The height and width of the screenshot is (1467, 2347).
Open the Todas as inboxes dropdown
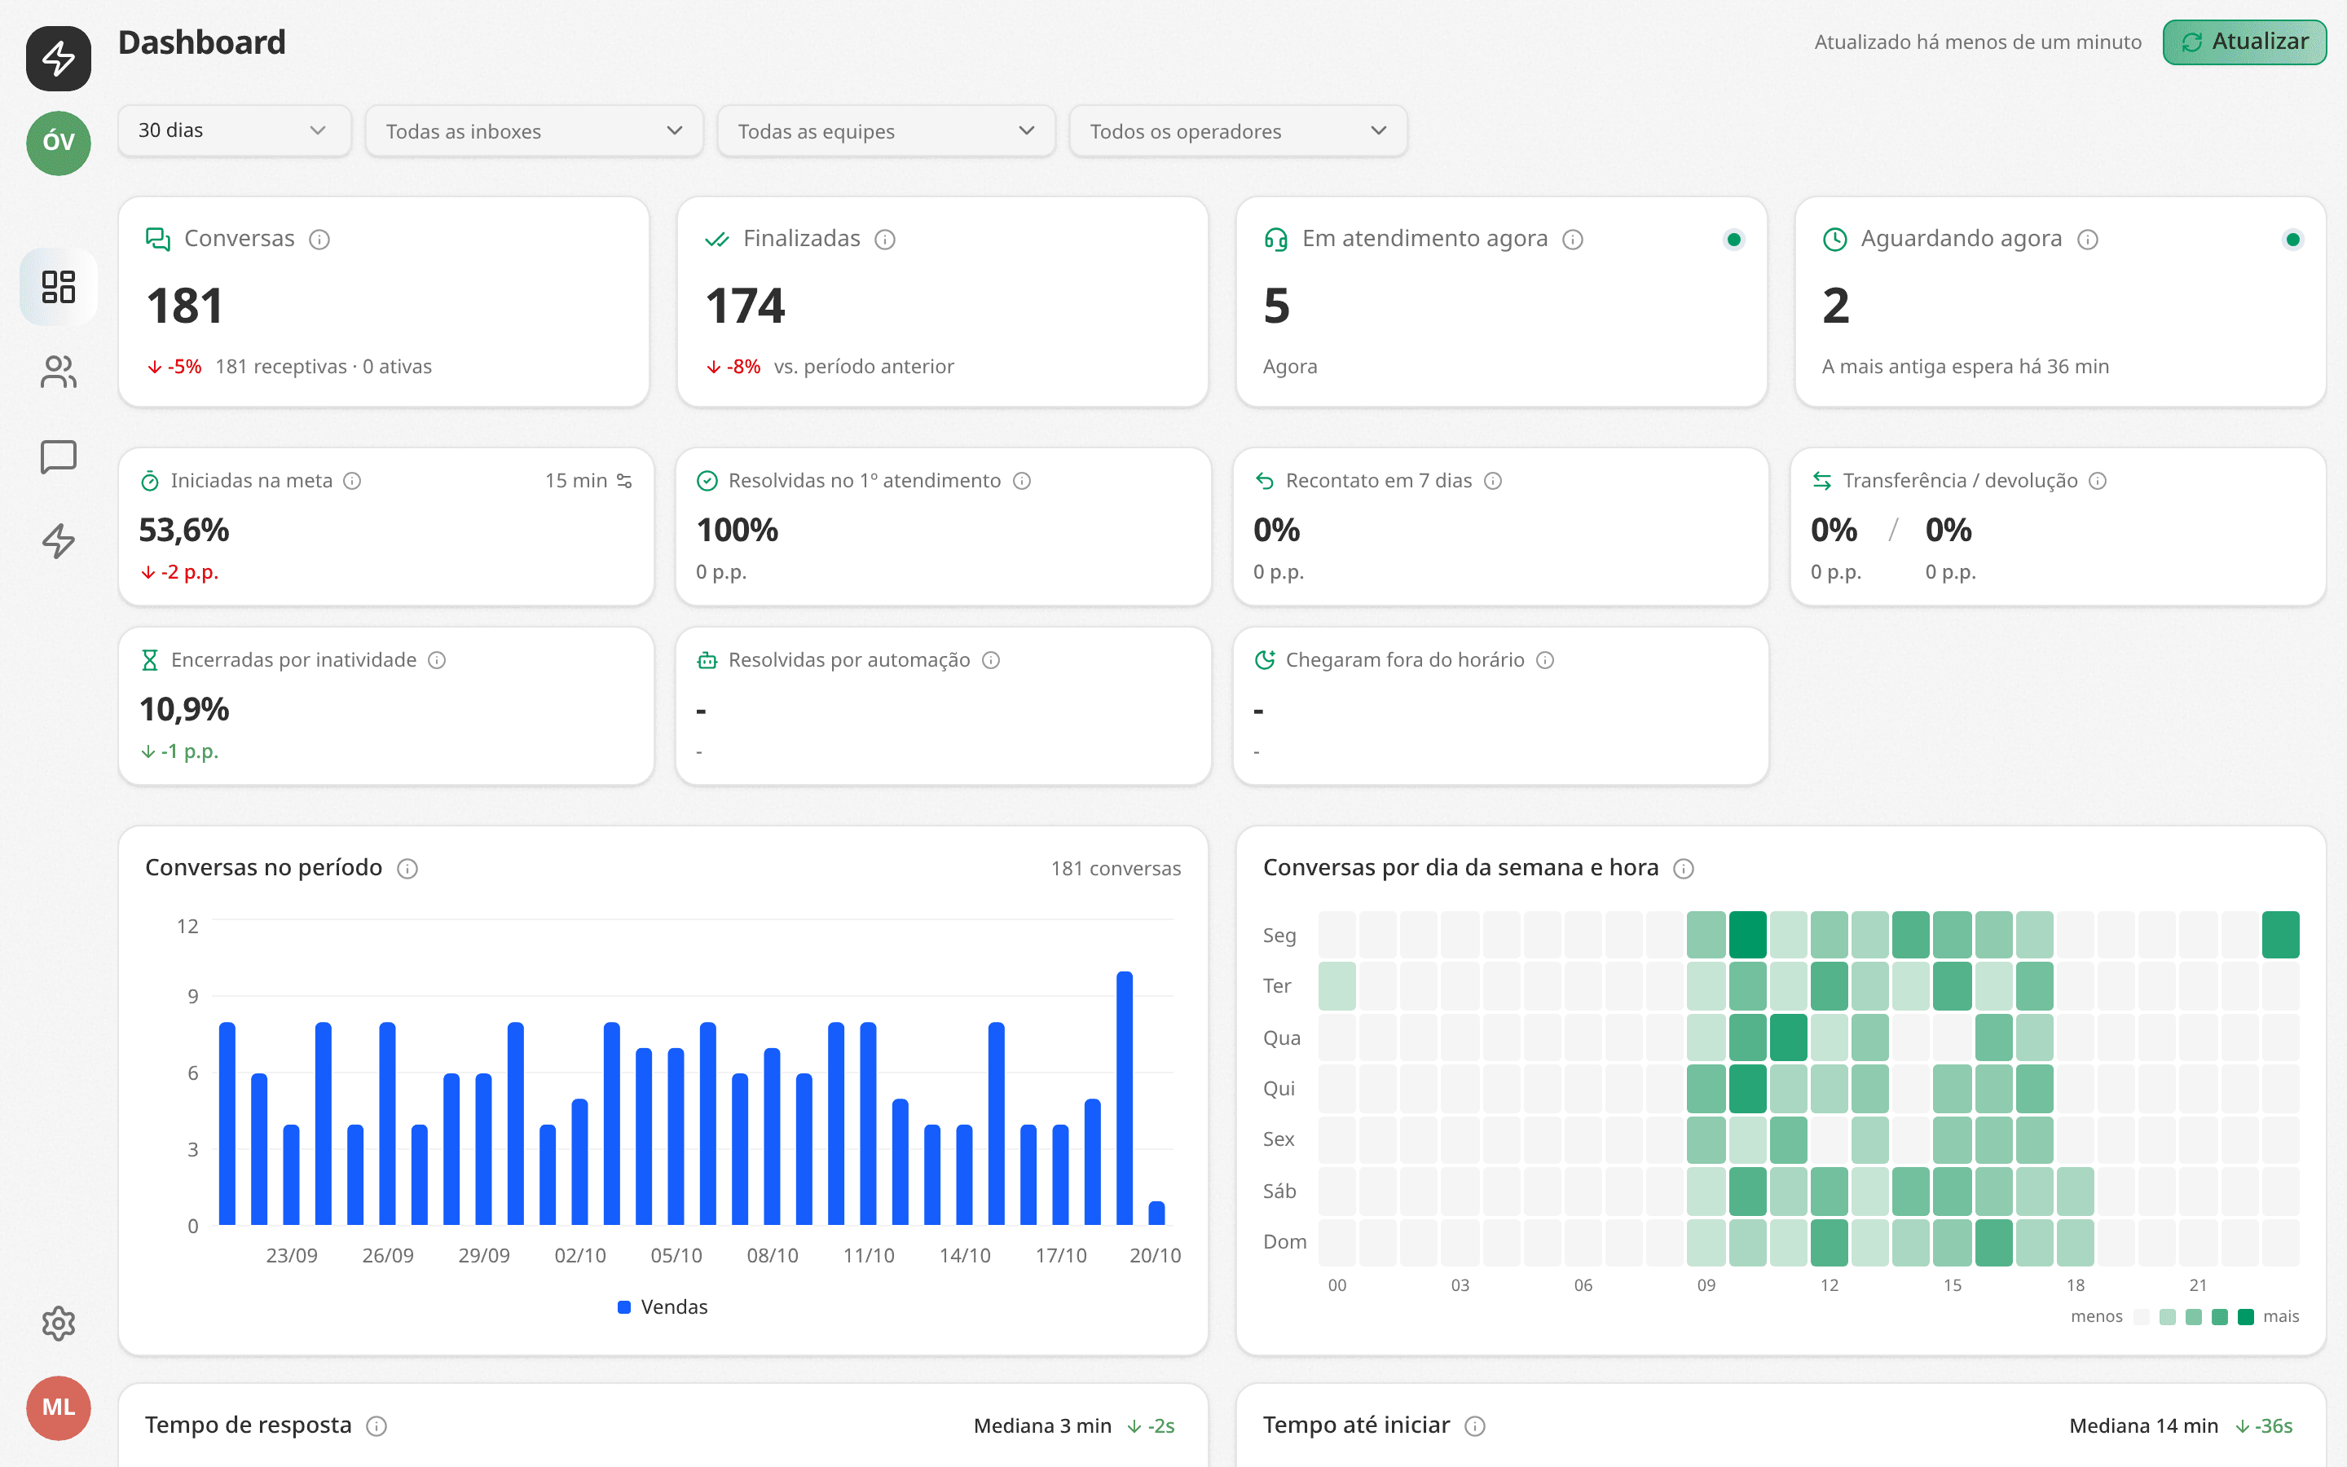click(x=534, y=131)
